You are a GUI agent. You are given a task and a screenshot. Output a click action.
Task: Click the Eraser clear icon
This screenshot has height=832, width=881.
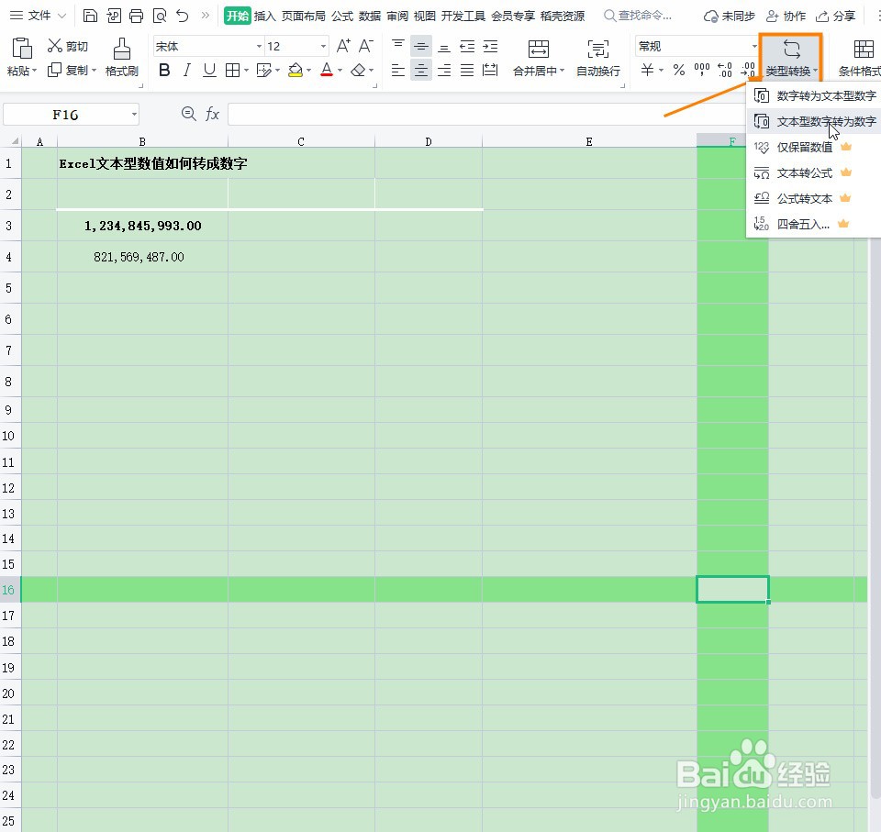(x=358, y=71)
